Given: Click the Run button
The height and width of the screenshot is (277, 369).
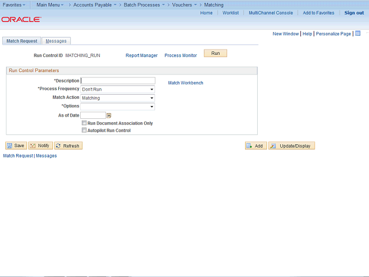Looking at the screenshot, I should coord(215,53).
